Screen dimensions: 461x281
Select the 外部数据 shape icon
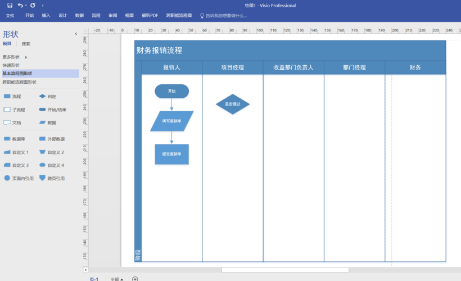point(42,139)
